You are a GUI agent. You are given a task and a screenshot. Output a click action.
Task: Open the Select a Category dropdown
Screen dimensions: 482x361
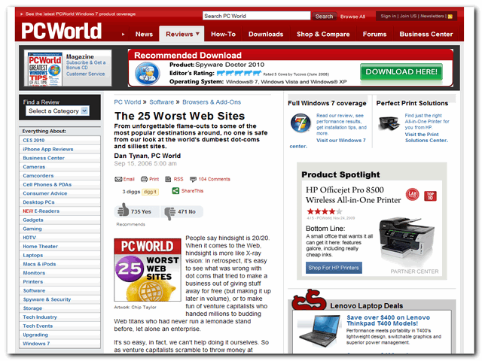58,111
